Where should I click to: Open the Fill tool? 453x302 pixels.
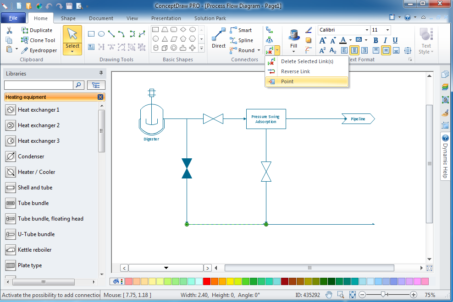[293, 37]
